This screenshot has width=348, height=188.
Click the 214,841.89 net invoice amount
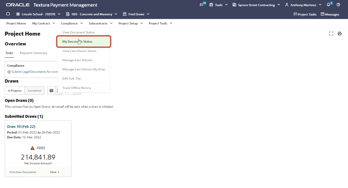[38, 157]
